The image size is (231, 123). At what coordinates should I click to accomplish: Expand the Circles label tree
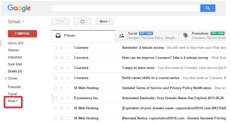6,78
